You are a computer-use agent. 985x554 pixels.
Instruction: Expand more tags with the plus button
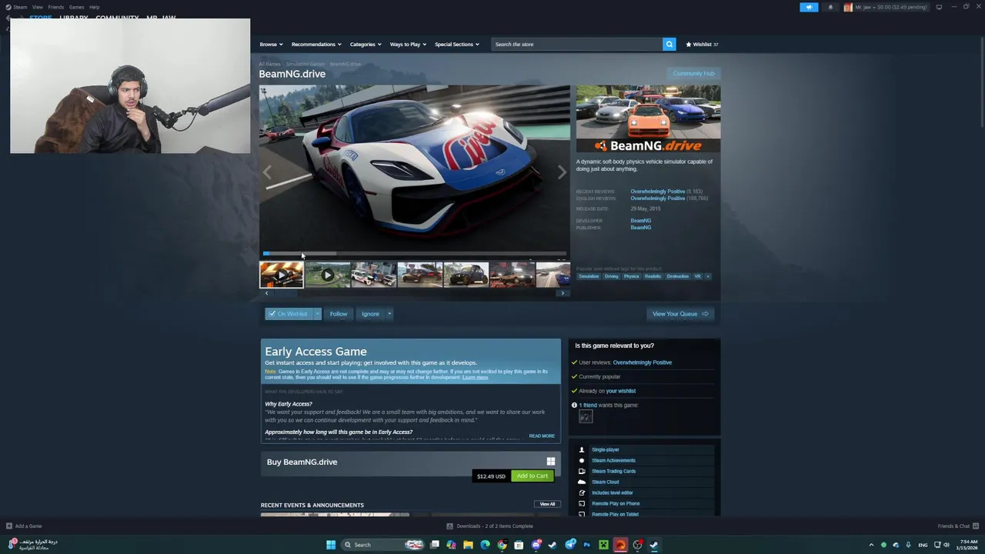(708, 276)
